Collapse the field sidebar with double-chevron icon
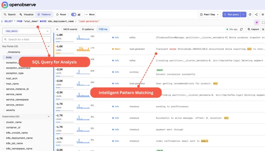Image resolution: width=265 pixels, height=151 pixels. pyautogui.click(x=57, y=29)
